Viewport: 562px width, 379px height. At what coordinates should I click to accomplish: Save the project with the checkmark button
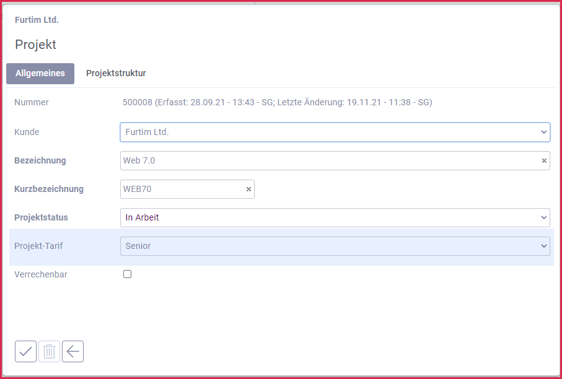tap(25, 351)
